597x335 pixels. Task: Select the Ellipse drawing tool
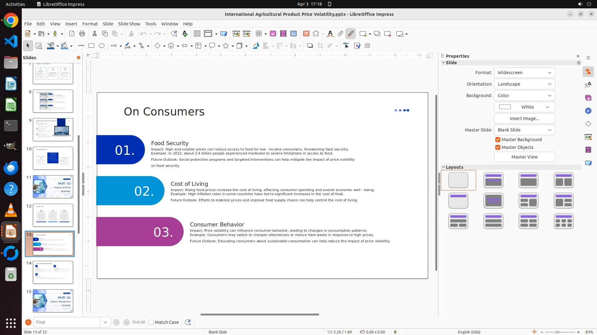click(102, 46)
